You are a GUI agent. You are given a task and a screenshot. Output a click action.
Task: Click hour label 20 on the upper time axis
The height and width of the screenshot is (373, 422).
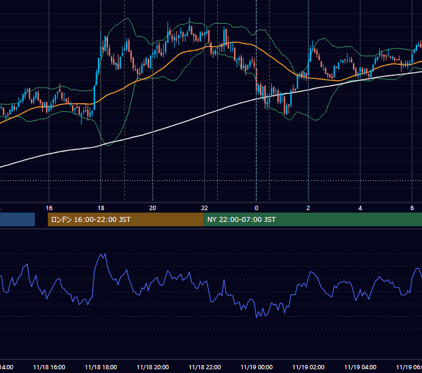tap(153, 208)
